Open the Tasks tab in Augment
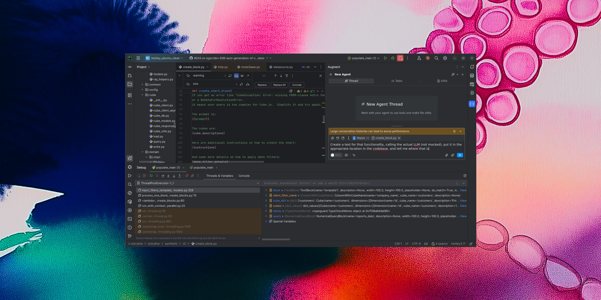Viewport: 601px width, 300px height. click(397, 81)
